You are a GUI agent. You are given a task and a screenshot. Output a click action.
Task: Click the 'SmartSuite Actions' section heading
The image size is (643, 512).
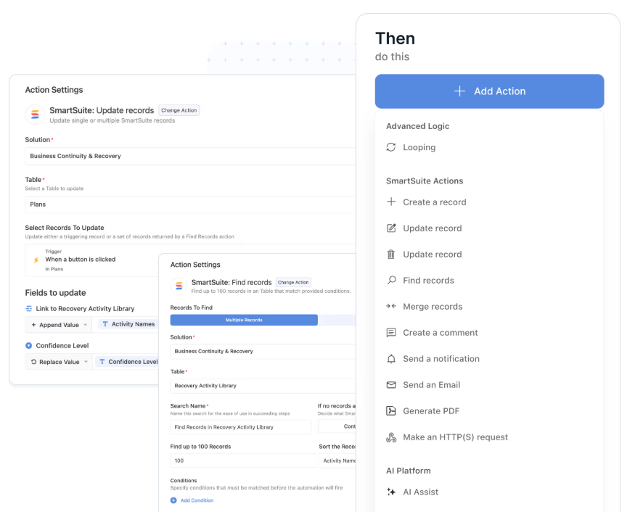click(425, 181)
